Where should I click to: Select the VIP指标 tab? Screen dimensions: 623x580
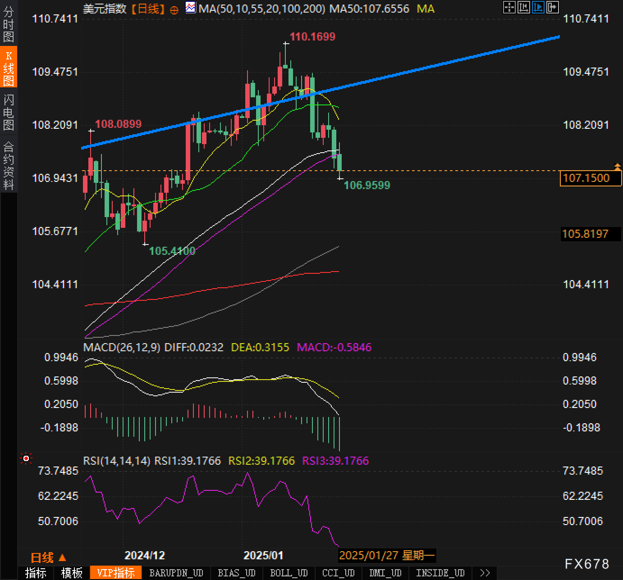pyautogui.click(x=116, y=573)
